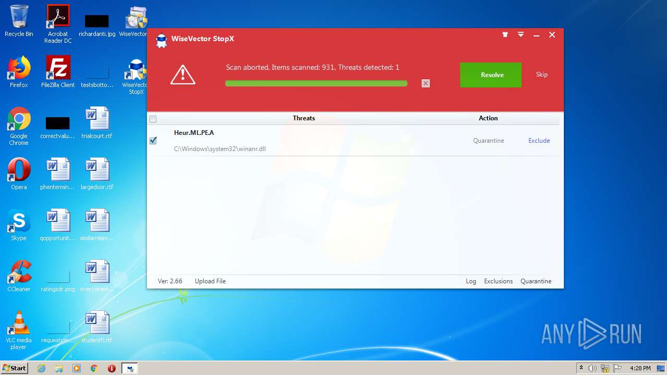The height and width of the screenshot is (375, 667).
Task: Open the Windows Start menu
Action: [x=14, y=368]
